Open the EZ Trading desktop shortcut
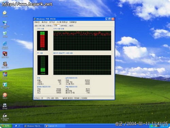The height and width of the screenshot is (128, 170). pos(5,85)
